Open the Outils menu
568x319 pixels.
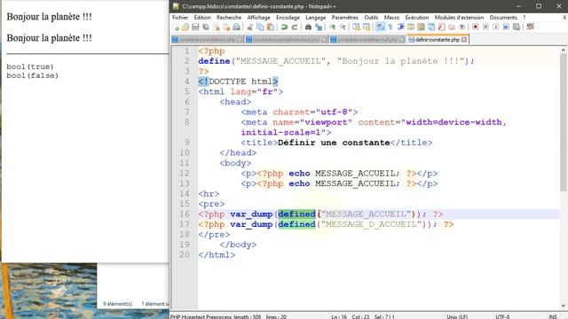(371, 18)
